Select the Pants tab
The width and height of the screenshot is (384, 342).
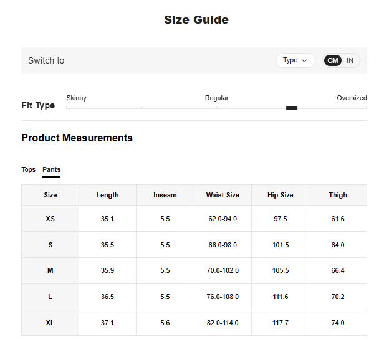click(x=51, y=169)
